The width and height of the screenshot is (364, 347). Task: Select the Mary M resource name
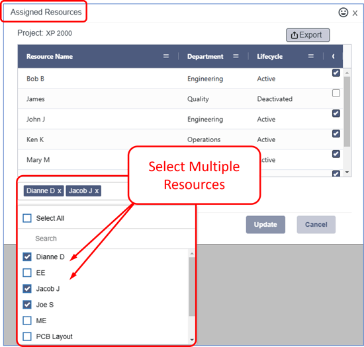pyautogui.click(x=38, y=160)
